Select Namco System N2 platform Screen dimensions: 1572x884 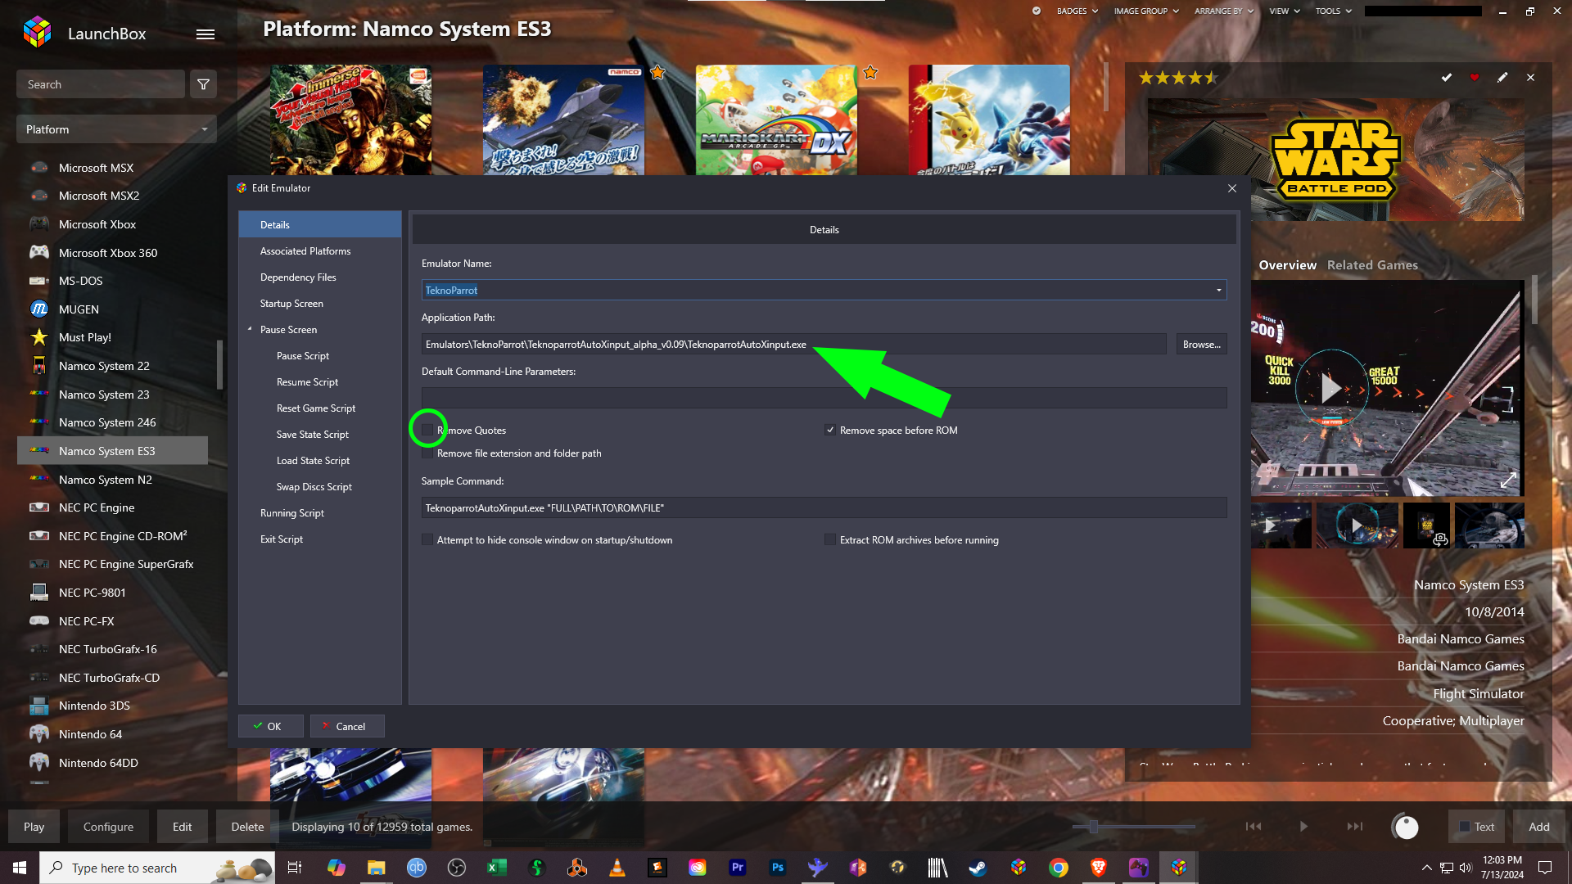[x=112, y=479]
